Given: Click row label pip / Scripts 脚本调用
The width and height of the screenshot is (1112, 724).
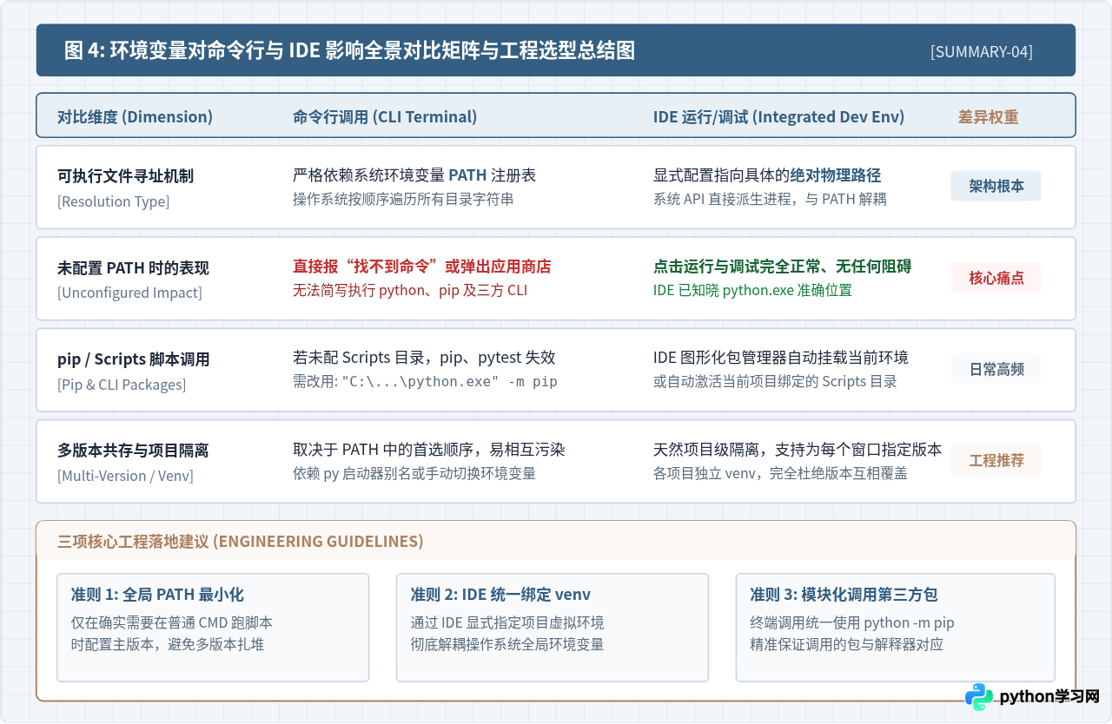Looking at the screenshot, I should click(x=133, y=359).
